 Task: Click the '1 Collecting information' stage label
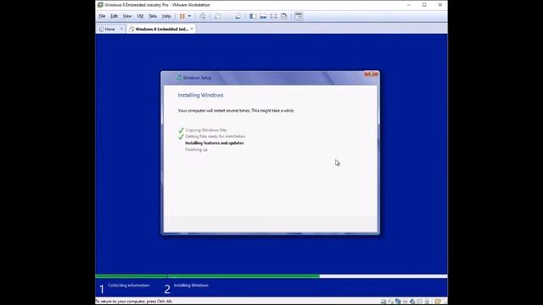point(125,288)
